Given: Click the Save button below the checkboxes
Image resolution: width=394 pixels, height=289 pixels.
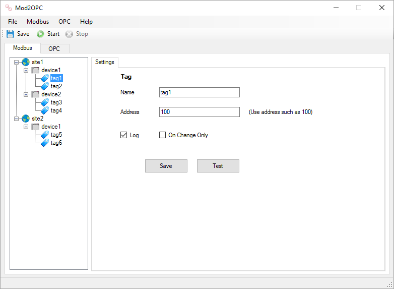Looking at the screenshot, I should (166, 166).
